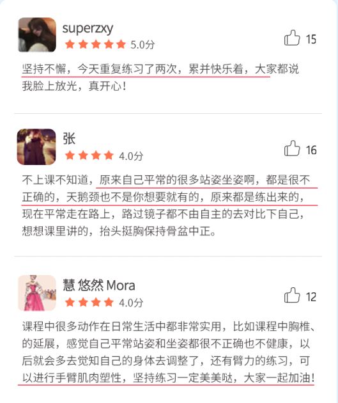Click the 5.0分 score label

[x=142, y=45]
